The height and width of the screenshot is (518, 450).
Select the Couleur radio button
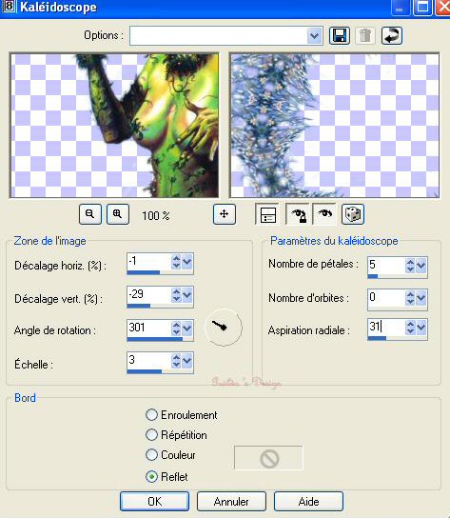[x=151, y=455]
